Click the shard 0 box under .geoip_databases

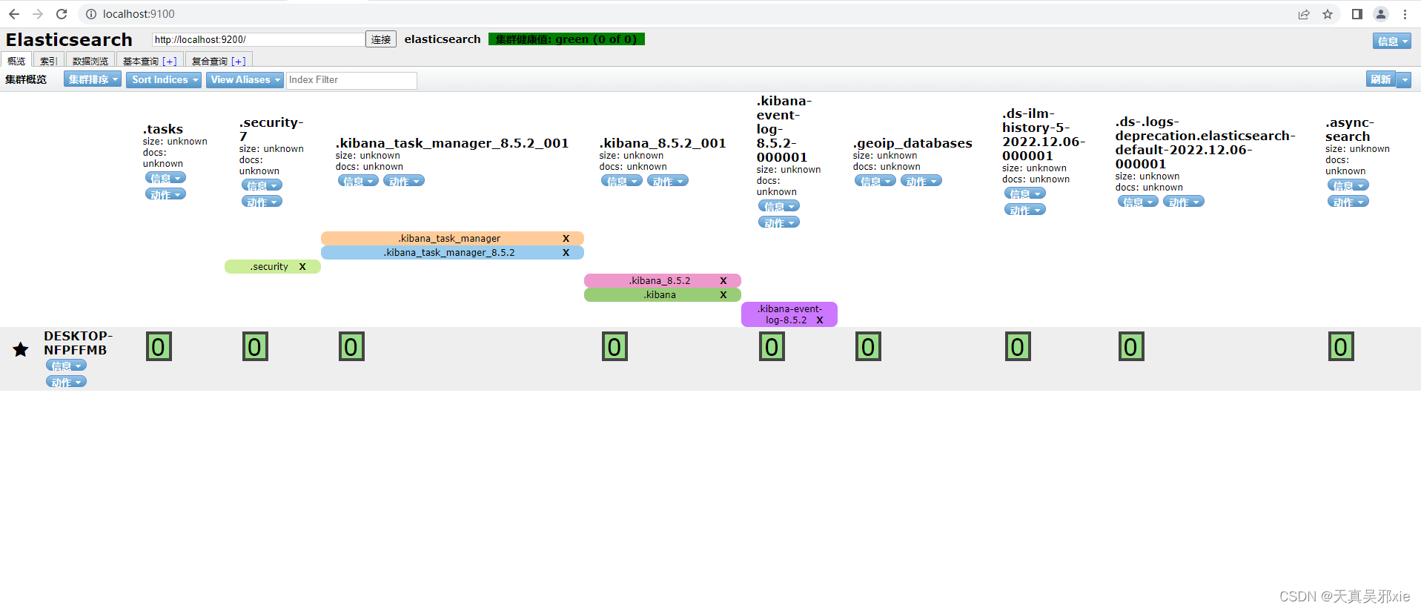[x=868, y=346]
